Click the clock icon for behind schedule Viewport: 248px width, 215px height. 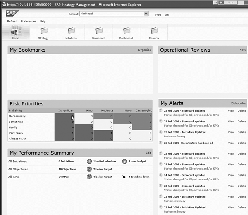pyautogui.click(x=89, y=161)
